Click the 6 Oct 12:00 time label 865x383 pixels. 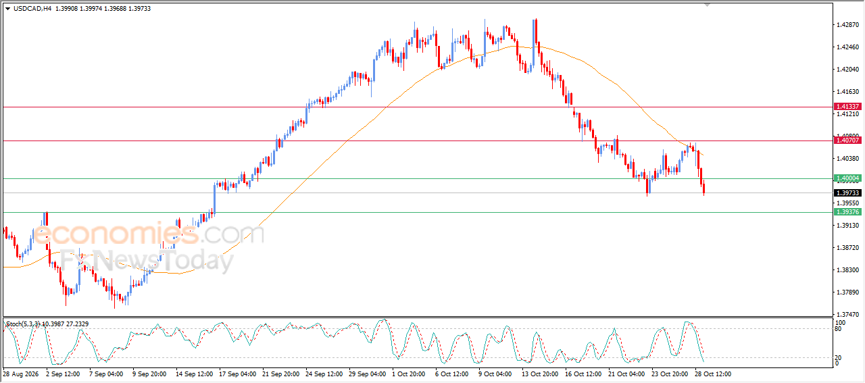click(x=452, y=374)
